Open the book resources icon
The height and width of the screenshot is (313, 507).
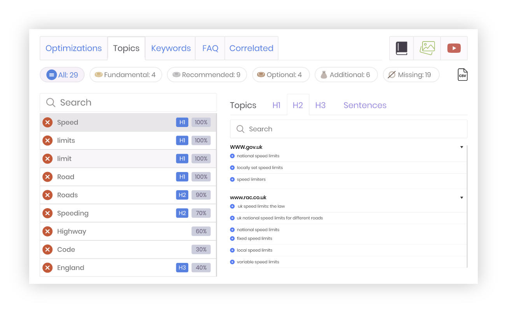click(401, 48)
